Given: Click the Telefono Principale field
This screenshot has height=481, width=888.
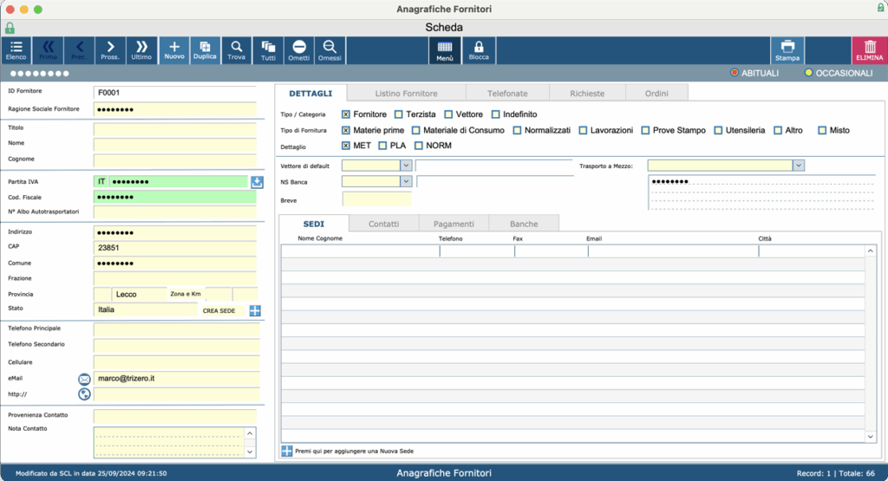Looking at the screenshot, I should click(176, 328).
